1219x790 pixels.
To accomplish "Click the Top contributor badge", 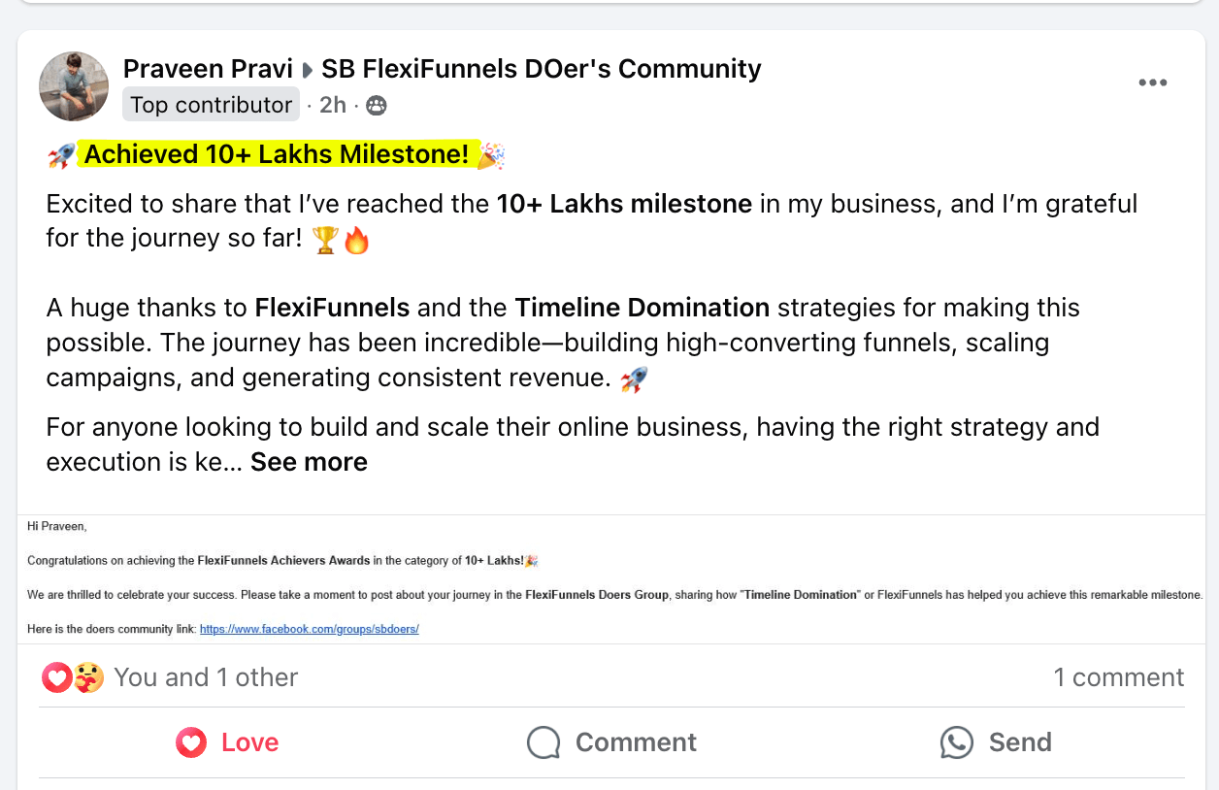I will tap(211, 105).
